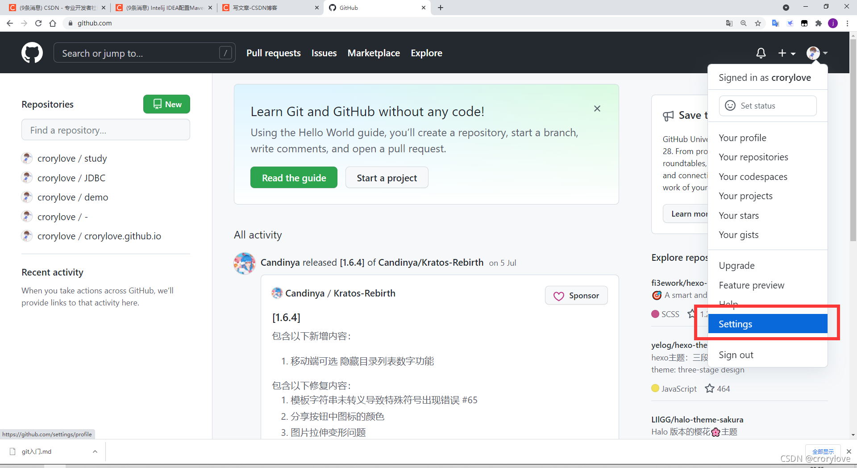Focus the Find a repository field
The image size is (857, 468).
click(106, 130)
